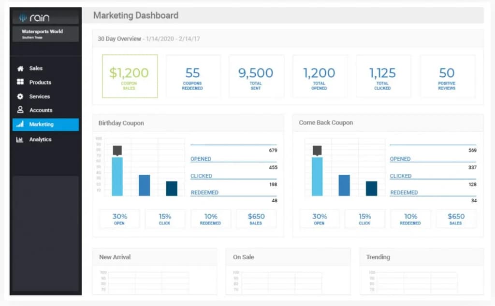Image resolution: width=495 pixels, height=306 pixels.
Task: Click the Analytics chart icon
Action: coord(19,139)
